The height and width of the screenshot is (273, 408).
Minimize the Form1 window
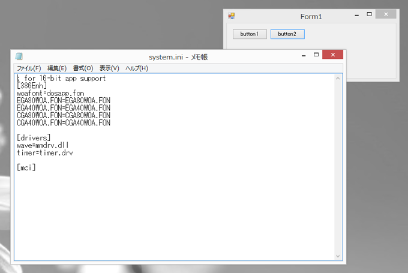[357, 15]
